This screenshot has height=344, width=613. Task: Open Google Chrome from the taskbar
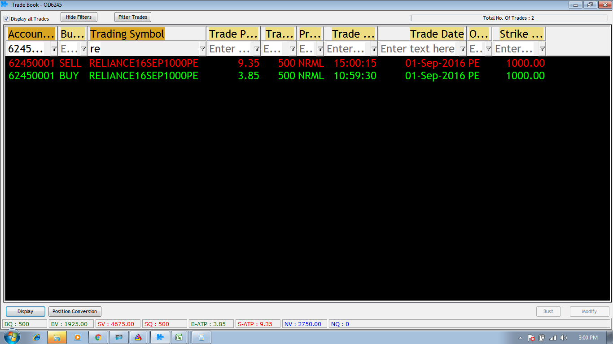coord(98,337)
